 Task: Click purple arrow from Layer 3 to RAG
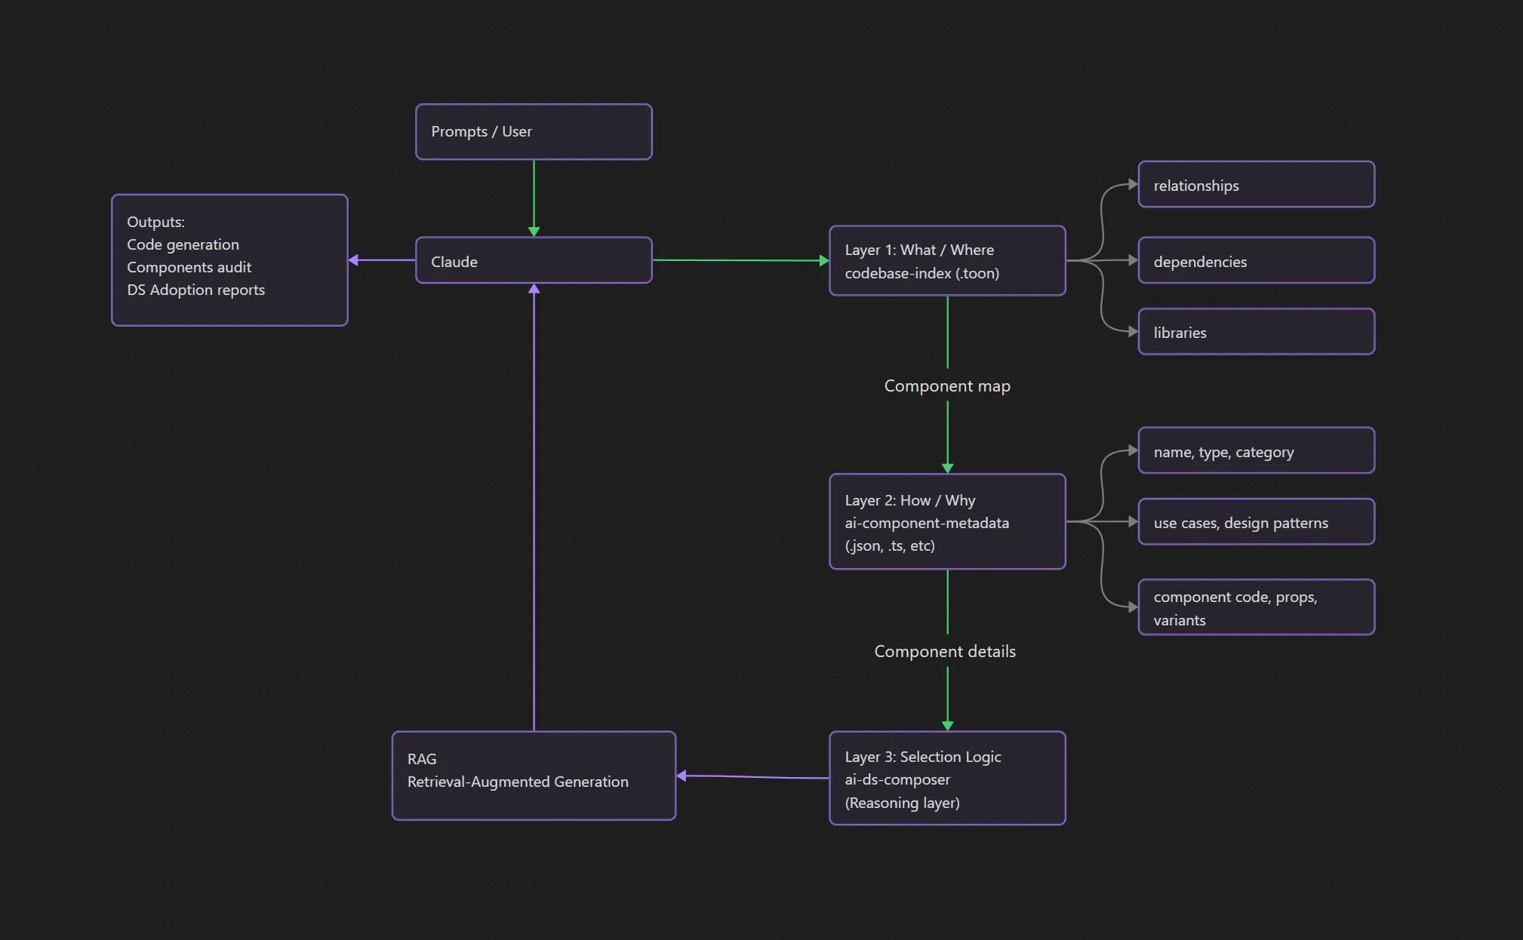[752, 776]
